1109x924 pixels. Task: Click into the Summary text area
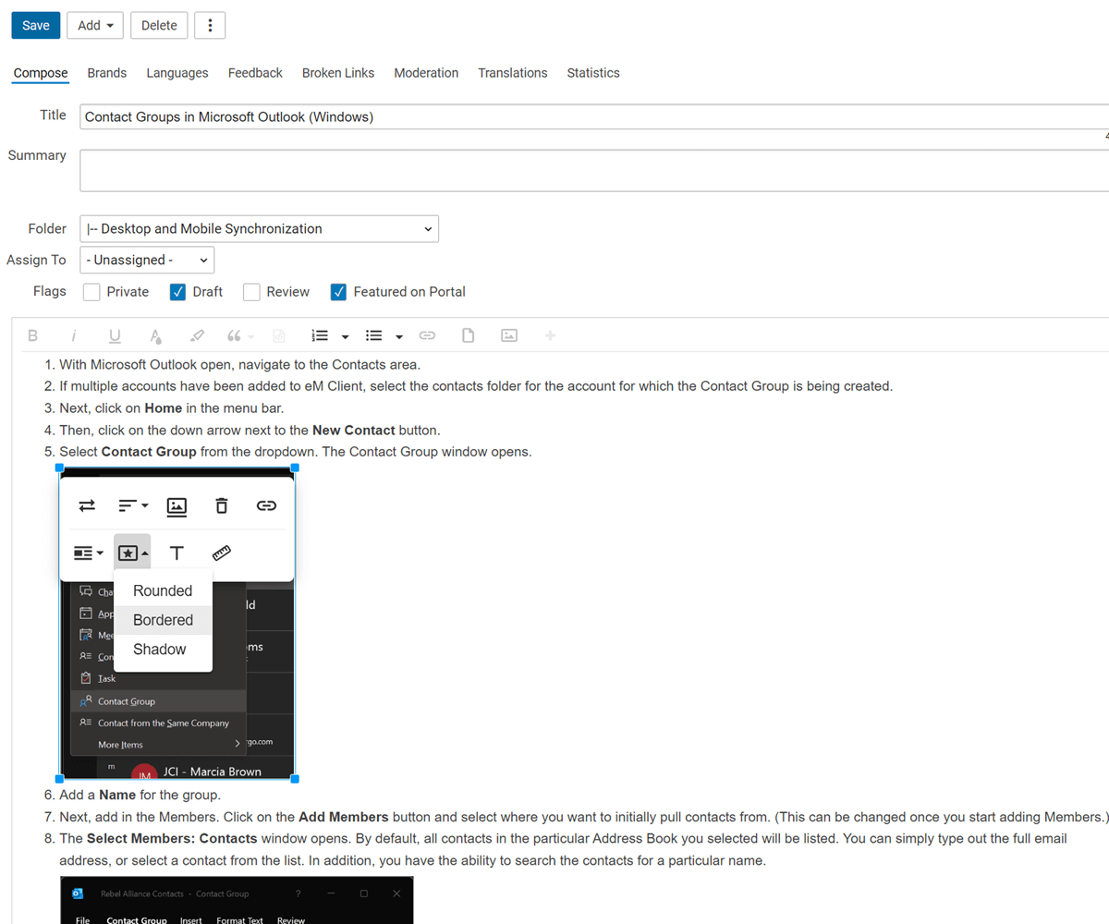click(x=594, y=170)
